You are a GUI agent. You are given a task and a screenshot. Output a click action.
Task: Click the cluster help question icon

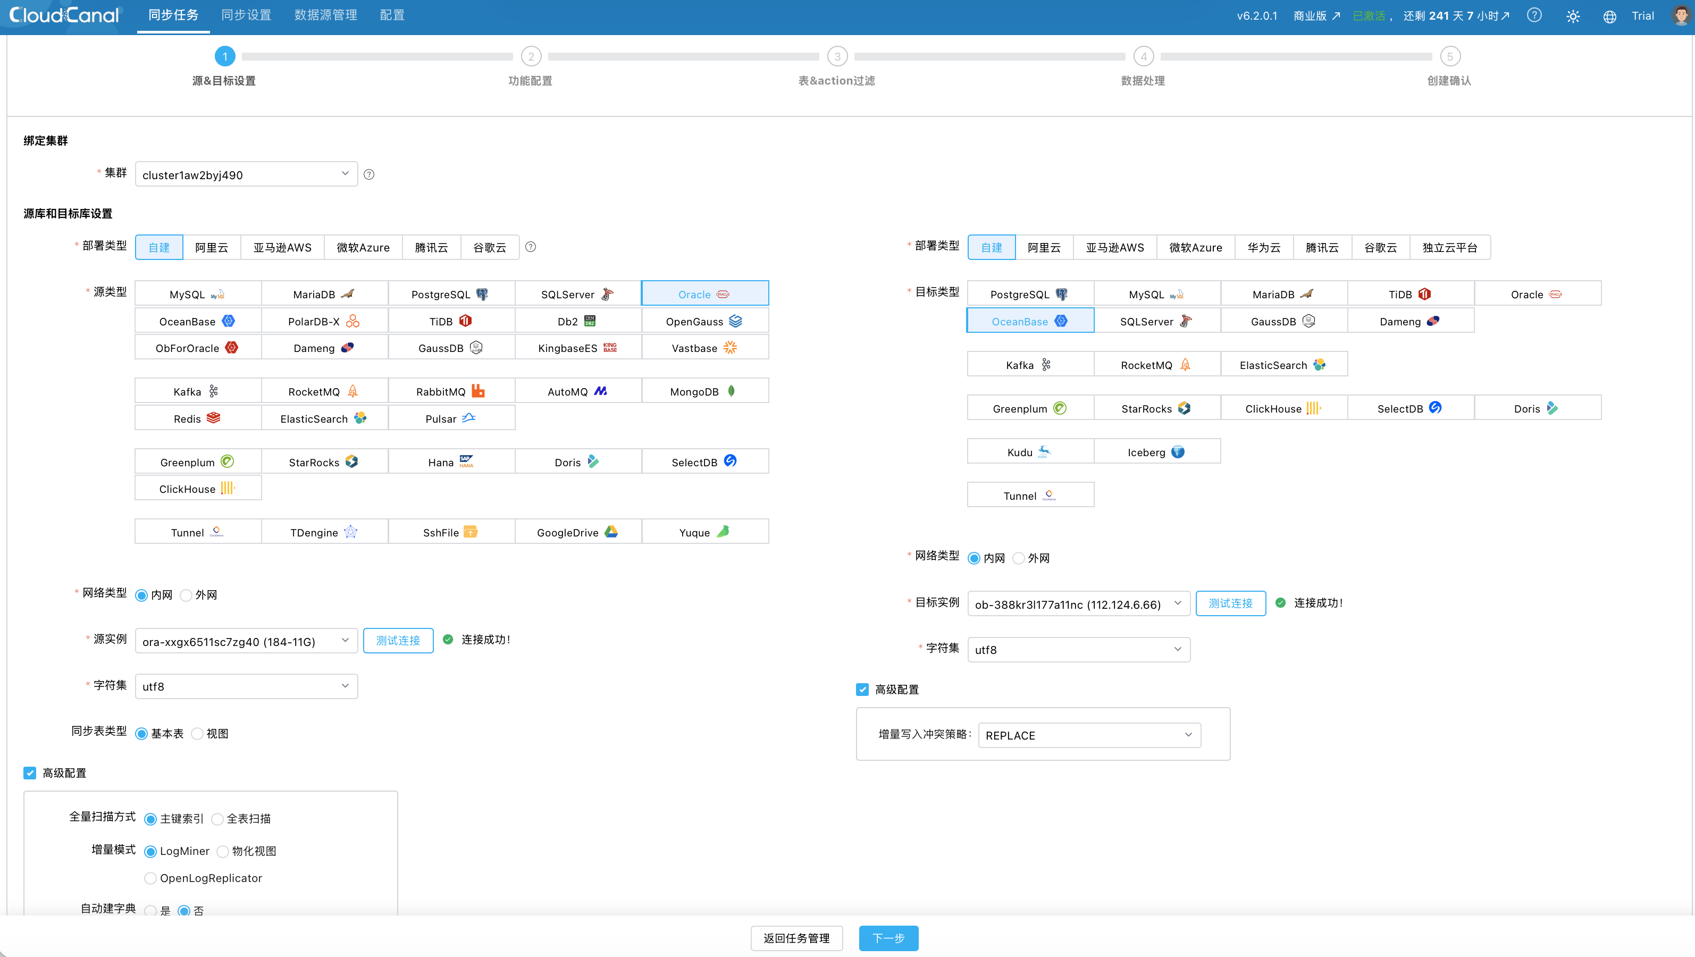[369, 174]
